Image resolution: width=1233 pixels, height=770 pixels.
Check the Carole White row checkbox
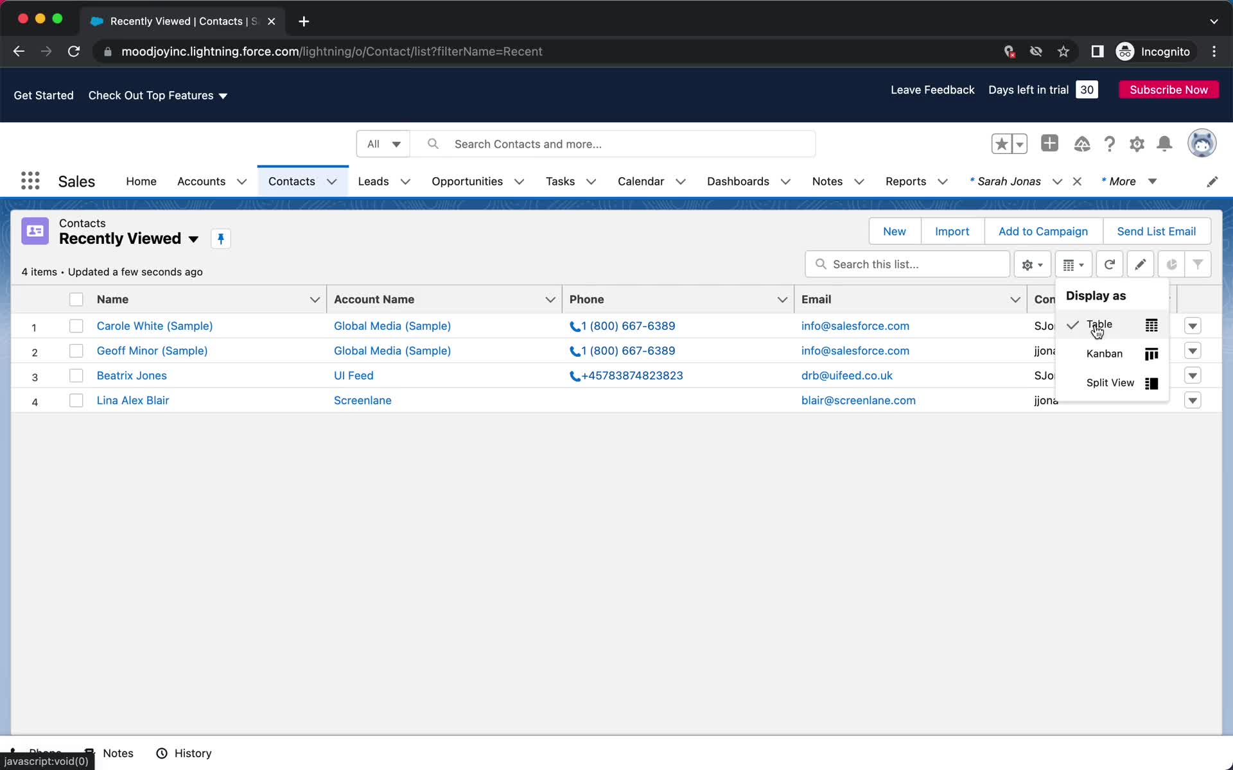pos(76,326)
